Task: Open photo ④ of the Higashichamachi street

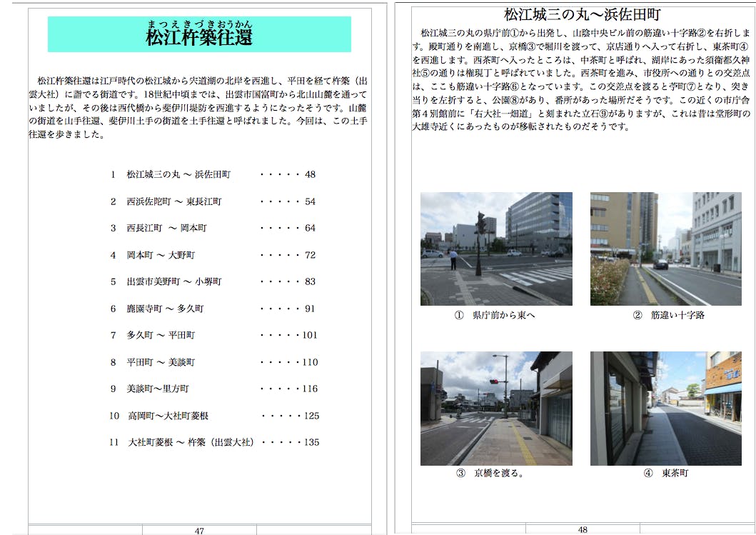Action: click(665, 408)
